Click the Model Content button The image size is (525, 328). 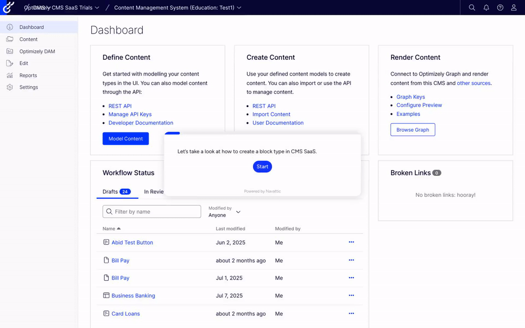pos(125,139)
